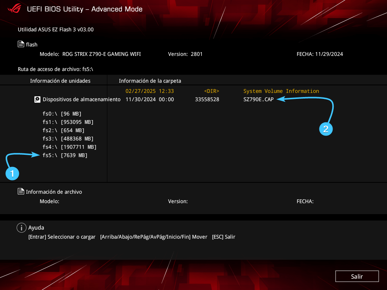This screenshot has width=387, height=290.
Task: Click the storage devices disk icon
Action: (x=37, y=99)
